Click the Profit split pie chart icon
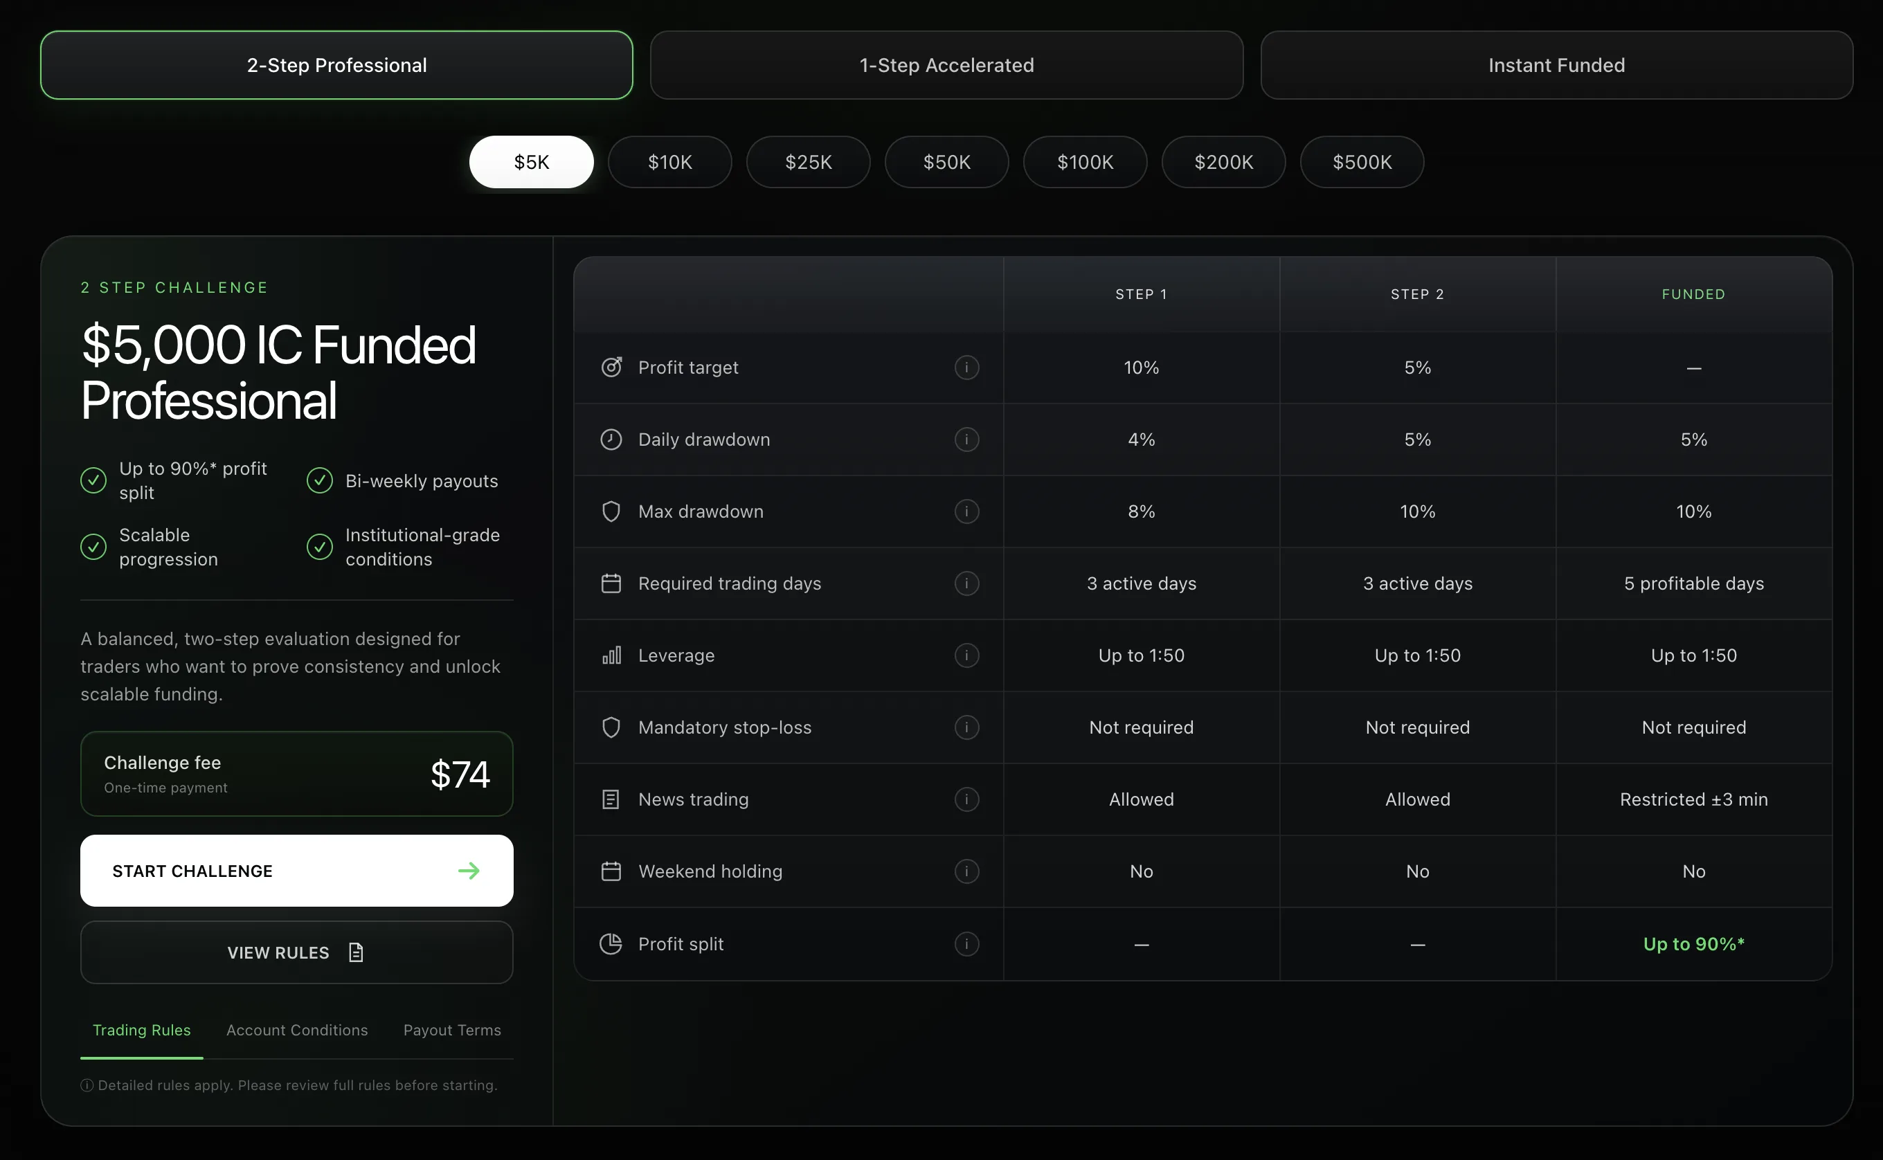This screenshot has height=1160, width=1883. click(611, 943)
